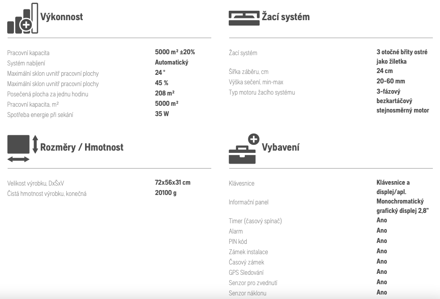Screen dimensions: 440x299
Task: Click the Vybavení toolbox icon
Action: (244, 149)
